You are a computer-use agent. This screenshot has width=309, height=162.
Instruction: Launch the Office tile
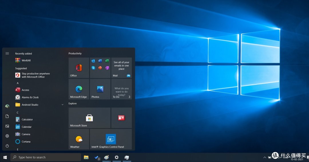(79, 68)
